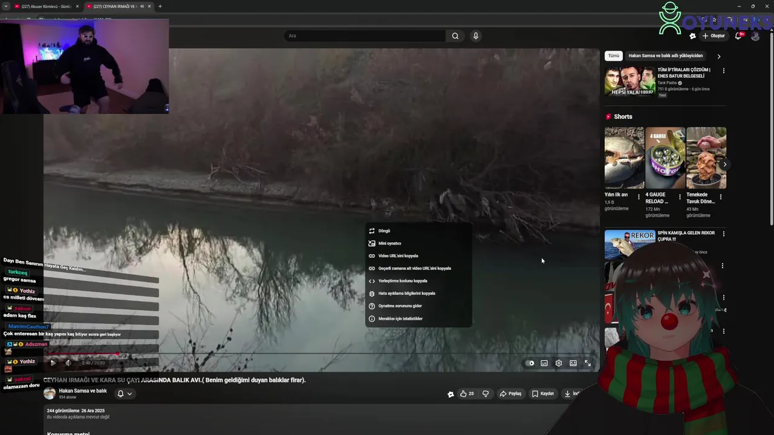
Task: Click the Paylaş share button
Action: tap(510, 394)
